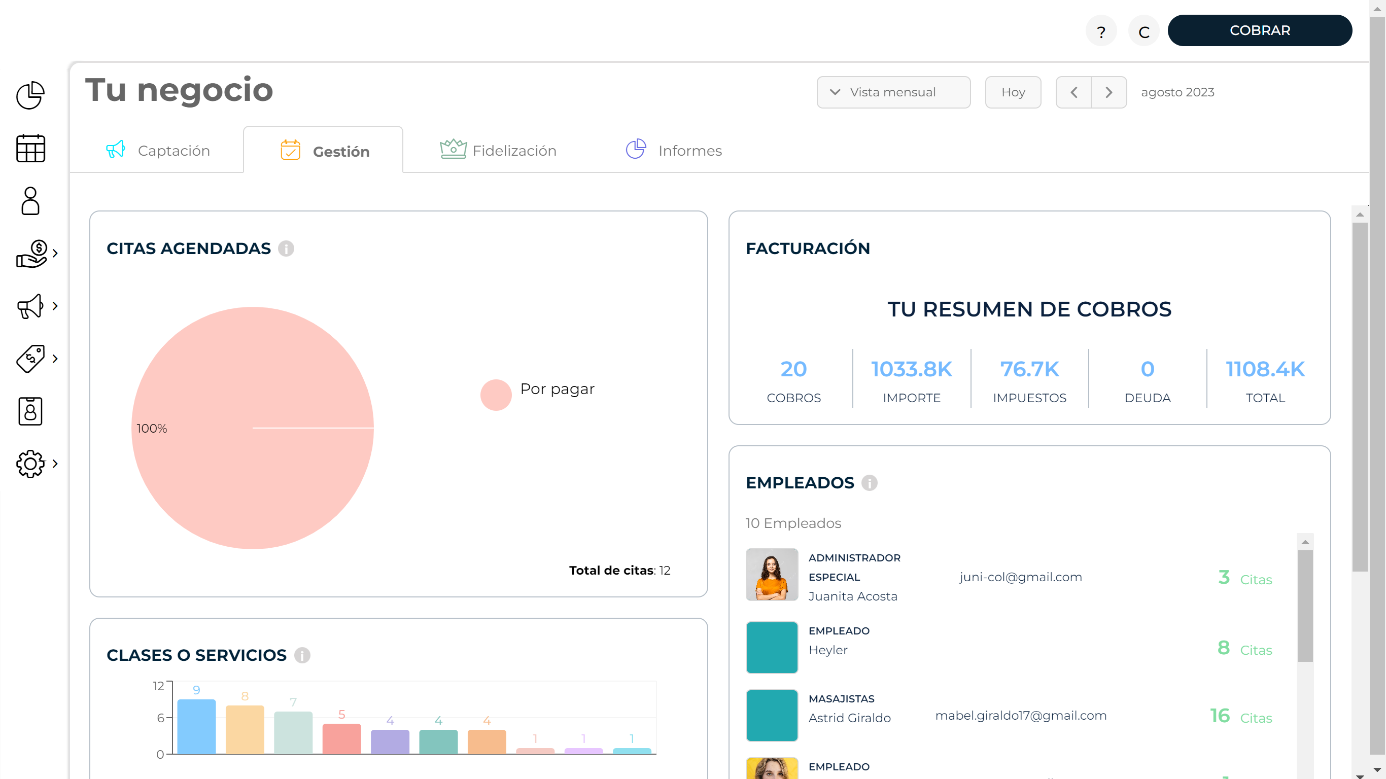
Task: Click the mabel.giraldo17@gmail.com email
Action: 1021,716
